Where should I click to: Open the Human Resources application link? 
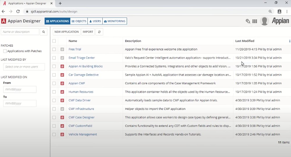[81, 92]
